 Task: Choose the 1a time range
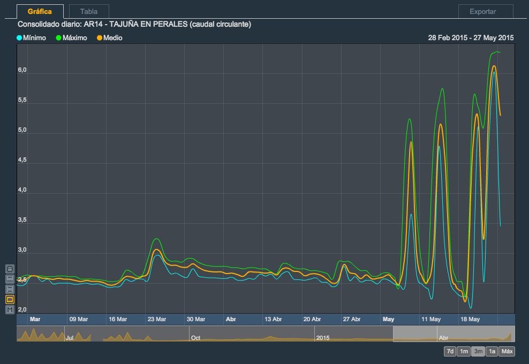coord(492,352)
